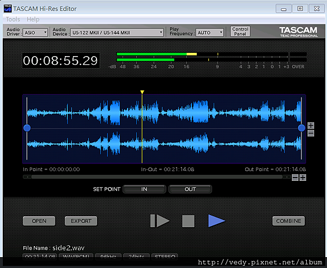Screen dimensions: 327x268
Task: Click the lower channel level meter
Action: [211, 60]
